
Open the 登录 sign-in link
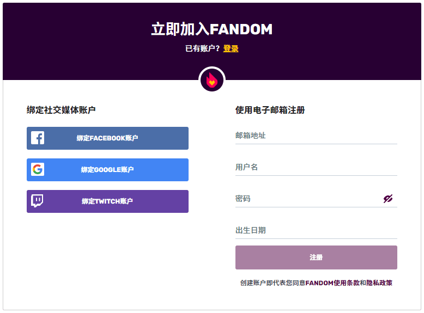[x=231, y=48]
